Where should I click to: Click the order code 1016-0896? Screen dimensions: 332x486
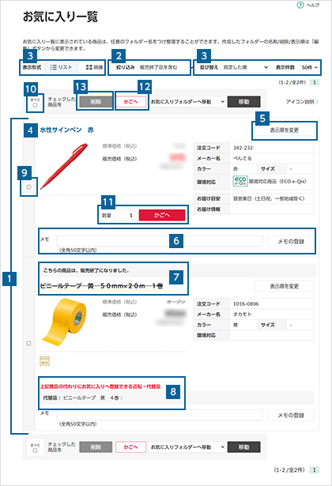(x=246, y=303)
